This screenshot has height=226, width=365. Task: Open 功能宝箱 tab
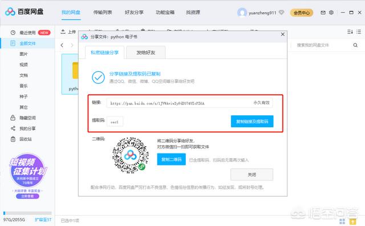(x=165, y=13)
